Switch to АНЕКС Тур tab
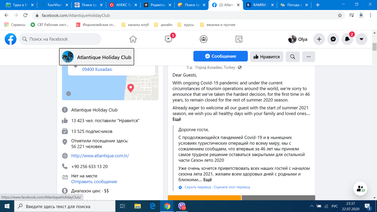This screenshot has height=212, width=377. (x=123, y=5)
